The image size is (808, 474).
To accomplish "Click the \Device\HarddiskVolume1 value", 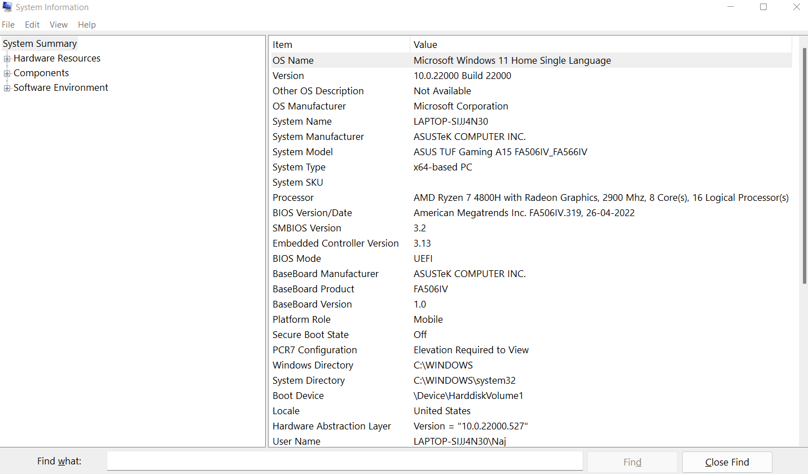I will tap(468, 396).
